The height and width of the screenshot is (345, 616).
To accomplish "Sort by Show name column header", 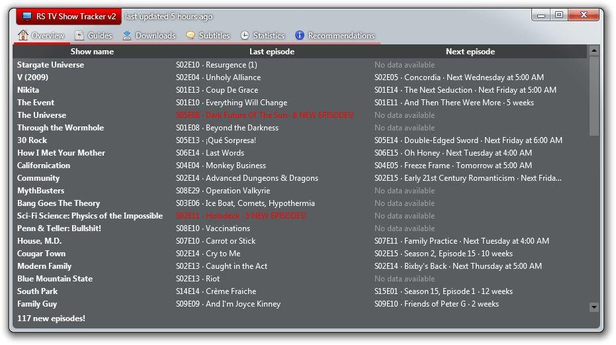I will 92,52.
